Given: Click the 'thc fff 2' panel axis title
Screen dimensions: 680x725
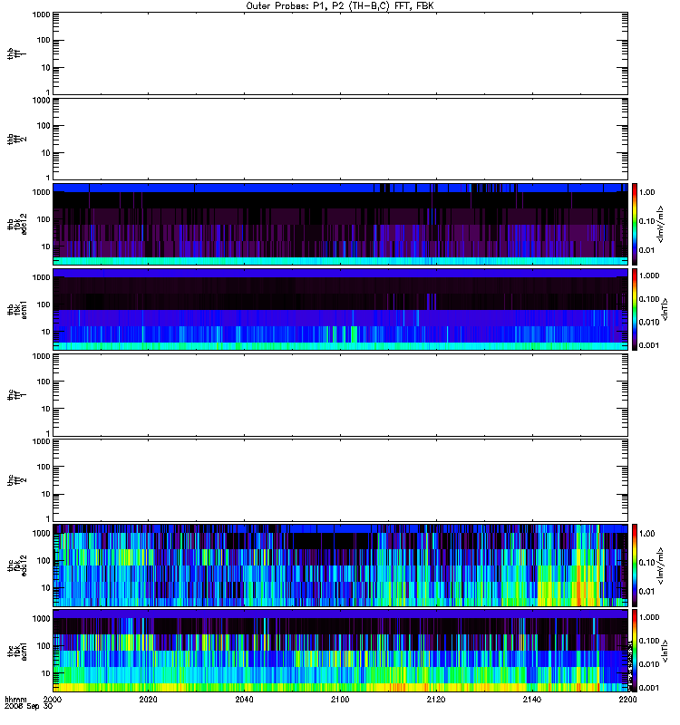Looking at the screenshot, I should [x=16, y=480].
